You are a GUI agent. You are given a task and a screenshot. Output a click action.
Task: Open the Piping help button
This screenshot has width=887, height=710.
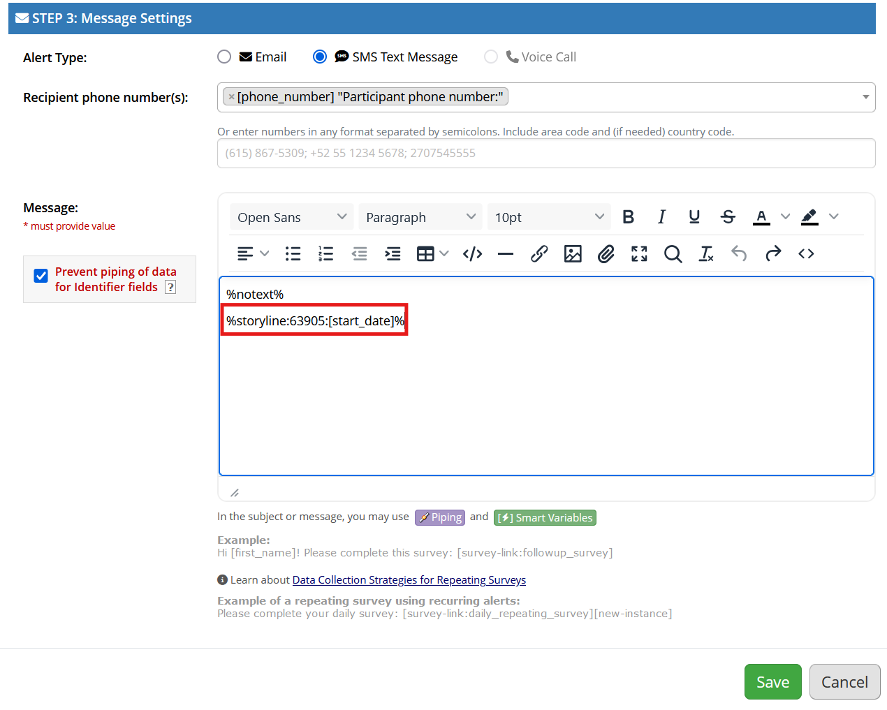440,517
